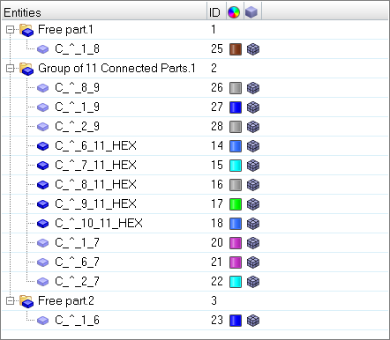Click the ID value 17
Viewport: 390px width, 340px height.
217,204
